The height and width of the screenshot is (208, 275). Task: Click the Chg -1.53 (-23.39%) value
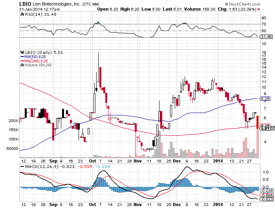(237, 9)
